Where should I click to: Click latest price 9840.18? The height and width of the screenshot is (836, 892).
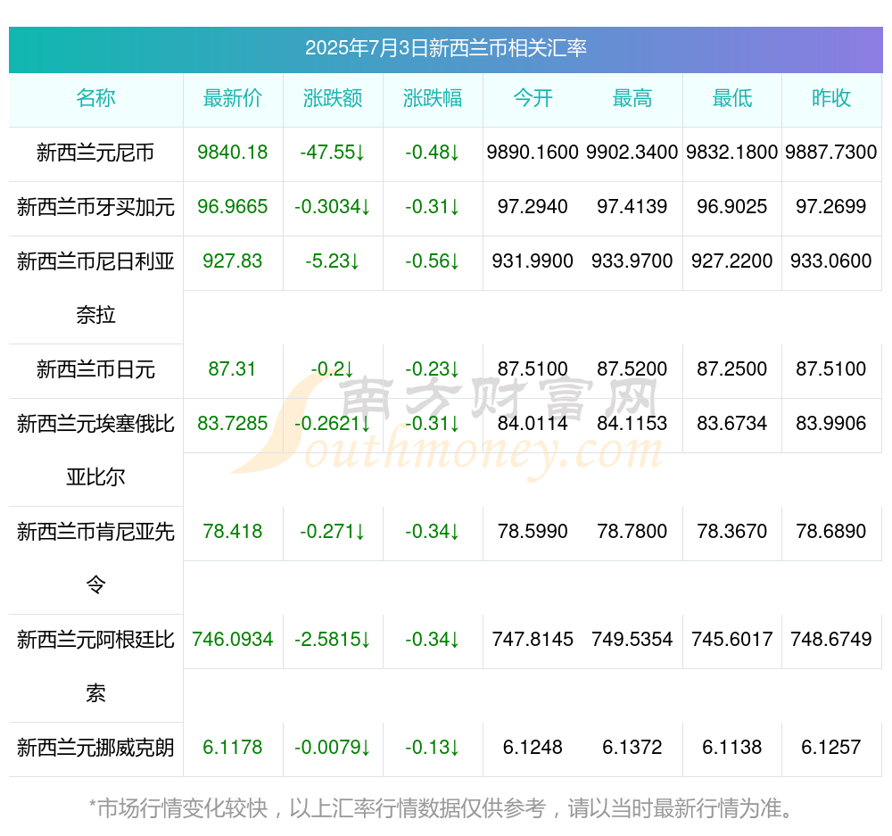tap(233, 152)
